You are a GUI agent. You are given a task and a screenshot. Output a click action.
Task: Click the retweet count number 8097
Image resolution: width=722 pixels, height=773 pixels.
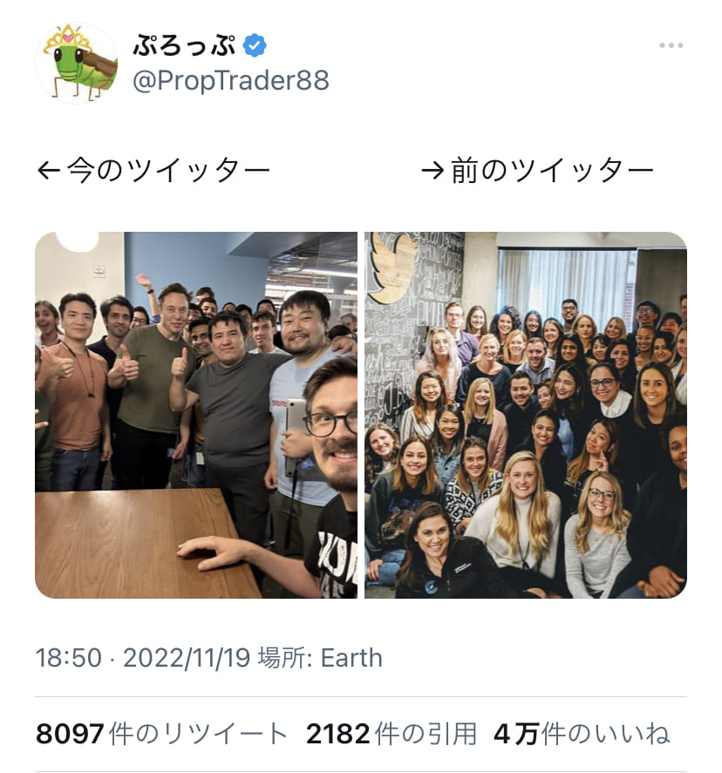point(70,734)
